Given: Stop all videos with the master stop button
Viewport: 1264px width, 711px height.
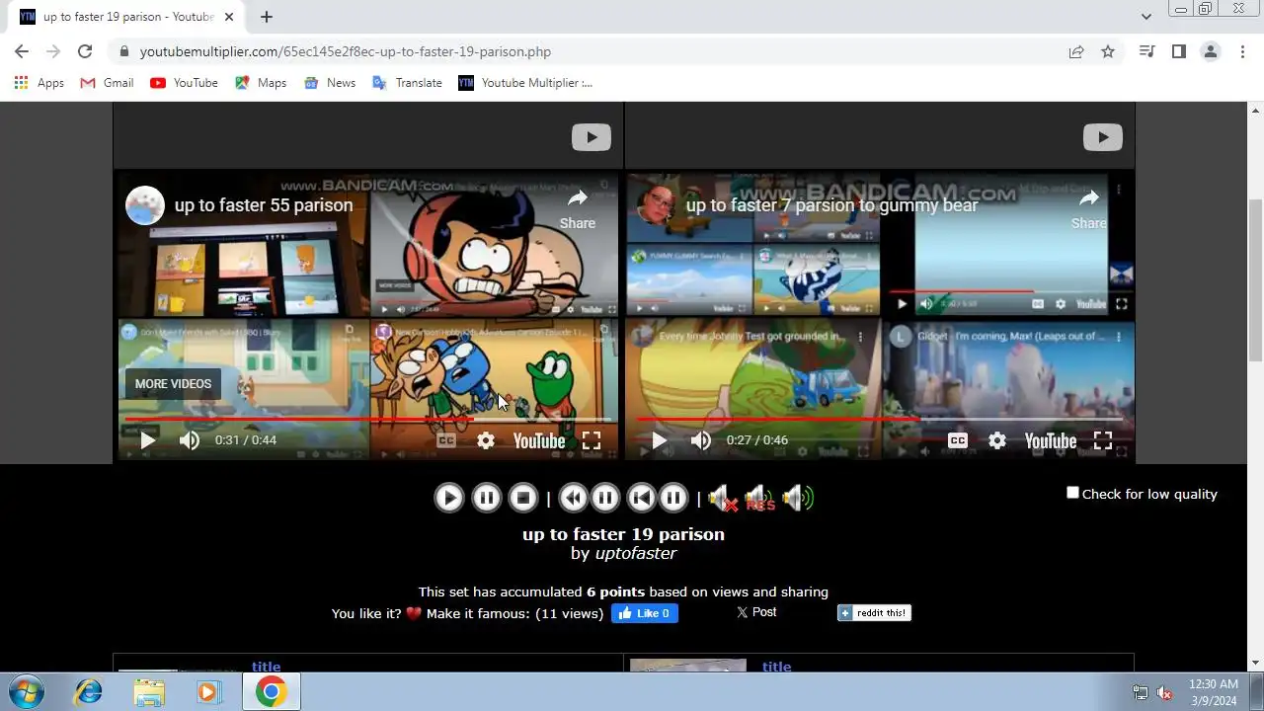Looking at the screenshot, I should (x=523, y=498).
